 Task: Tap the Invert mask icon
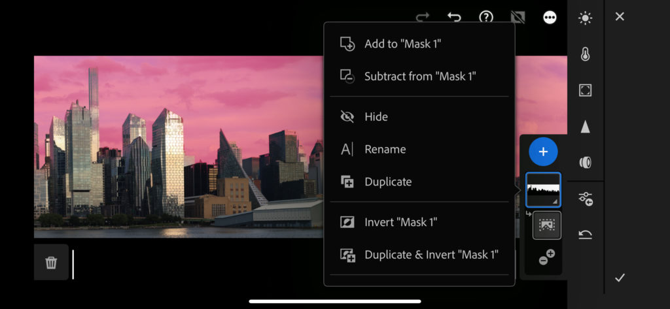[347, 222]
